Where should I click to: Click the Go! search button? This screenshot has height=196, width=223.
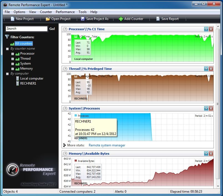(52, 29)
